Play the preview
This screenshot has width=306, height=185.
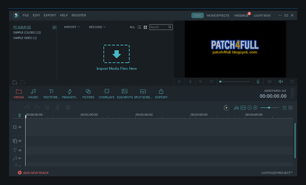201,82
